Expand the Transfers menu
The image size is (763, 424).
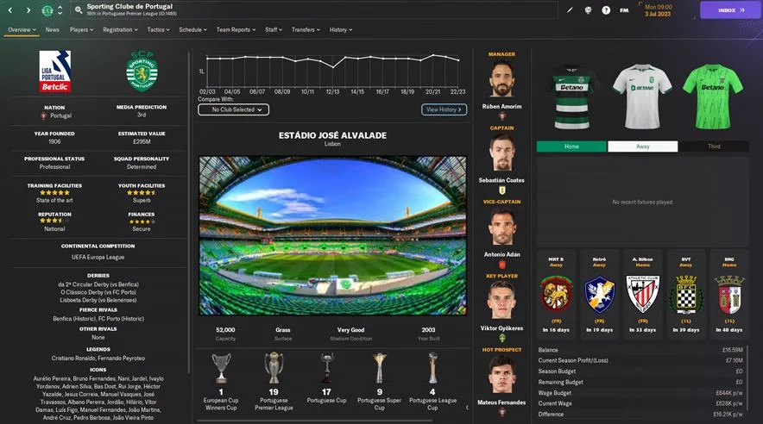point(306,29)
